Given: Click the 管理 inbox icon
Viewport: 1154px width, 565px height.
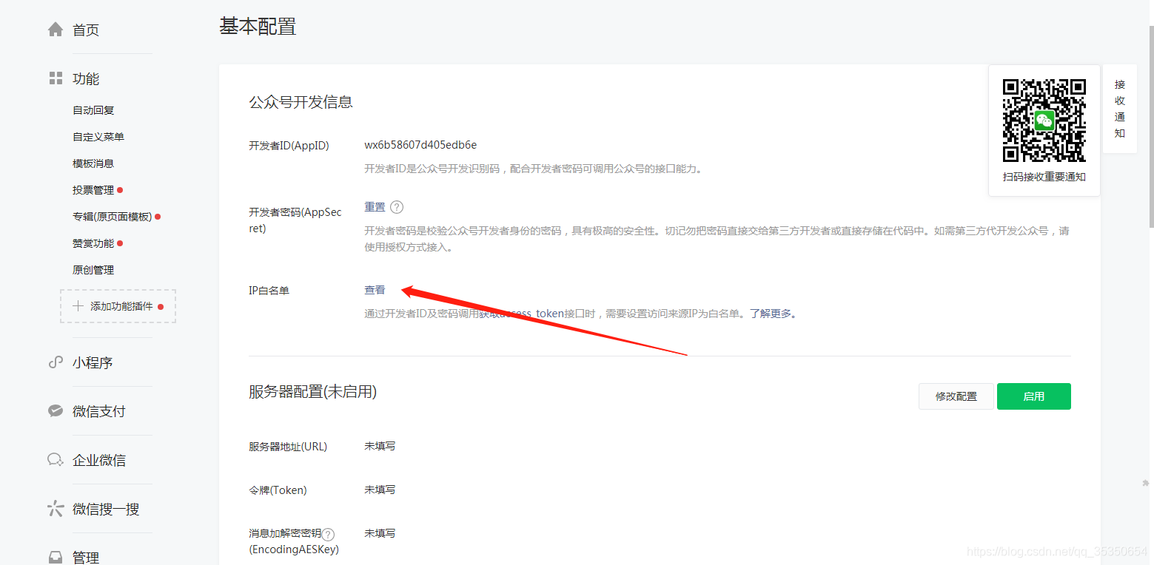Looking at the screenshot, I should click(x=56, y=557).
